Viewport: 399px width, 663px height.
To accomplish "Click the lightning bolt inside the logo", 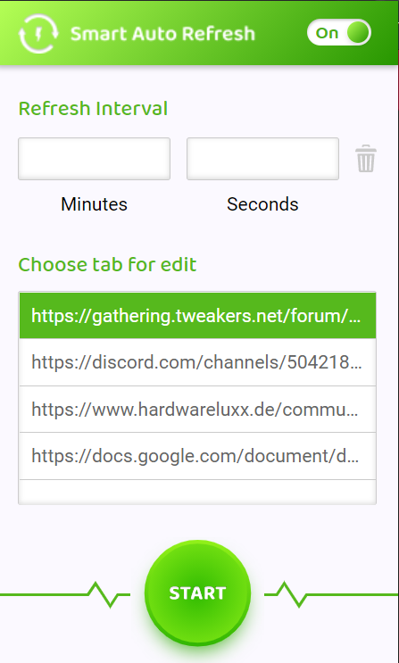I will (38, 34).
